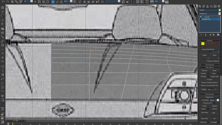
Task: Click the Pin Stack icon
Action: (201, 35)
